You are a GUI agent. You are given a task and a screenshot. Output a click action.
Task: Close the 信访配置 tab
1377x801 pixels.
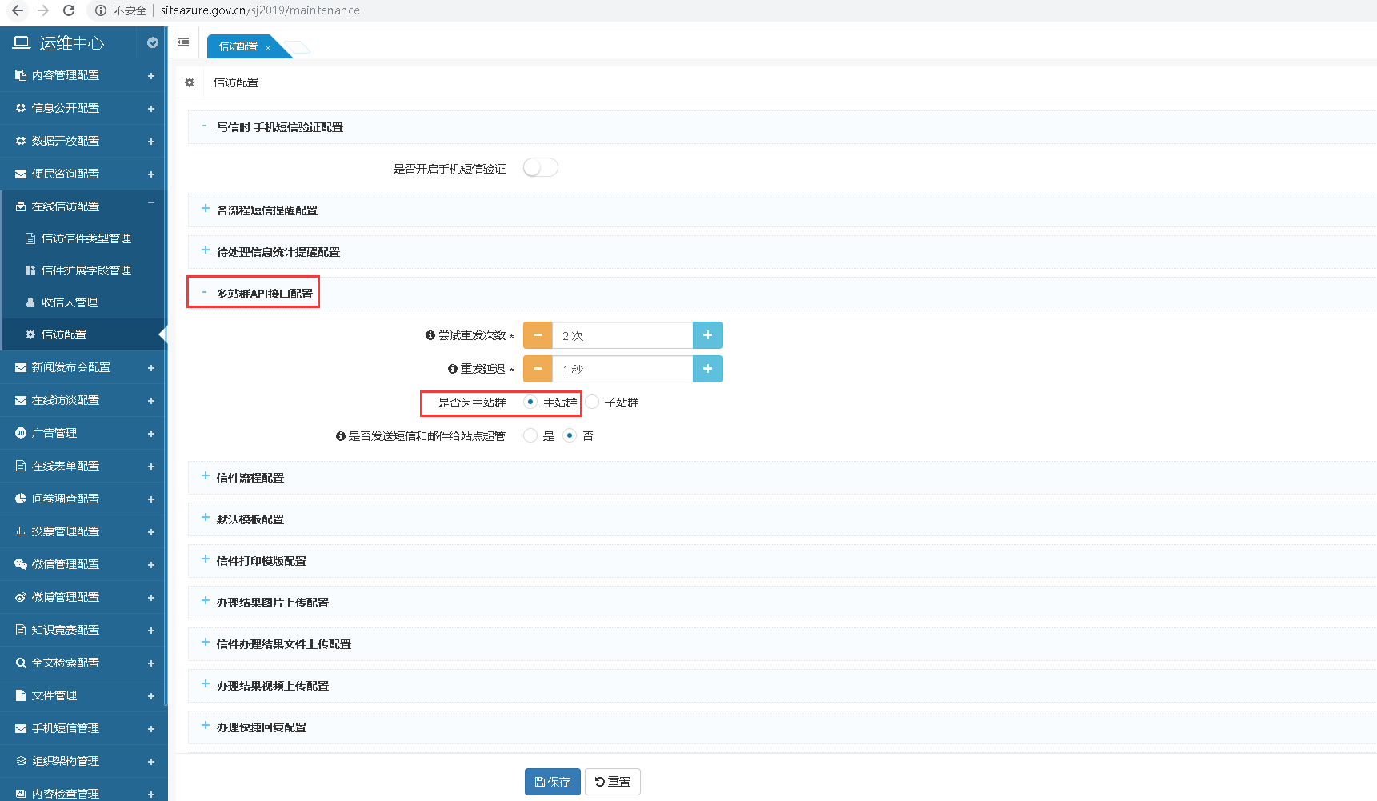click(268, 48)
